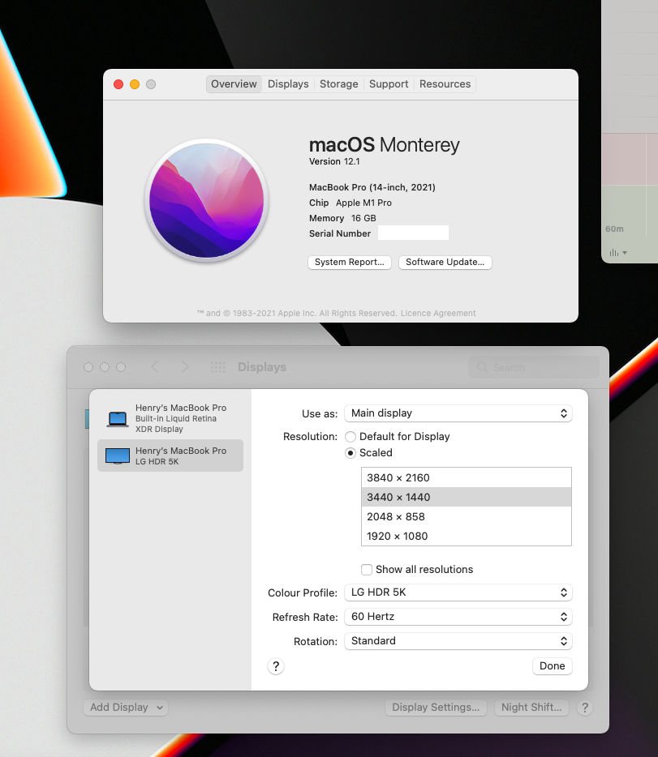The width and height of the screenshot is (658, 757).
Task: Click the Search field in Displays window
Action: tap(534, 367)
